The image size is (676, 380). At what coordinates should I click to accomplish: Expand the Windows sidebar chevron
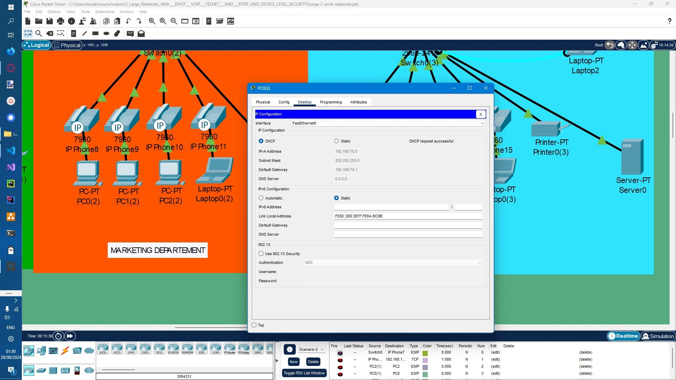tap(15, 300)
